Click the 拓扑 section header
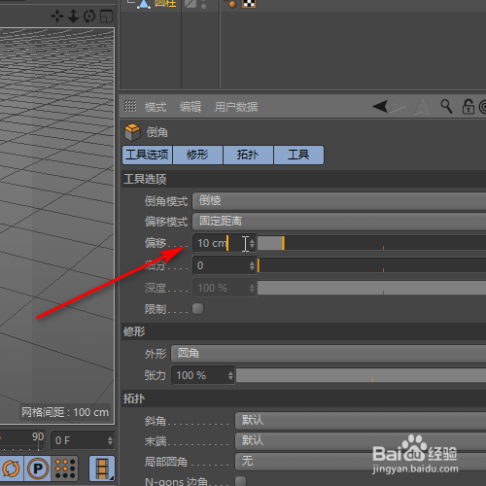The image size is (486, 486). click(x=304, y=399)
